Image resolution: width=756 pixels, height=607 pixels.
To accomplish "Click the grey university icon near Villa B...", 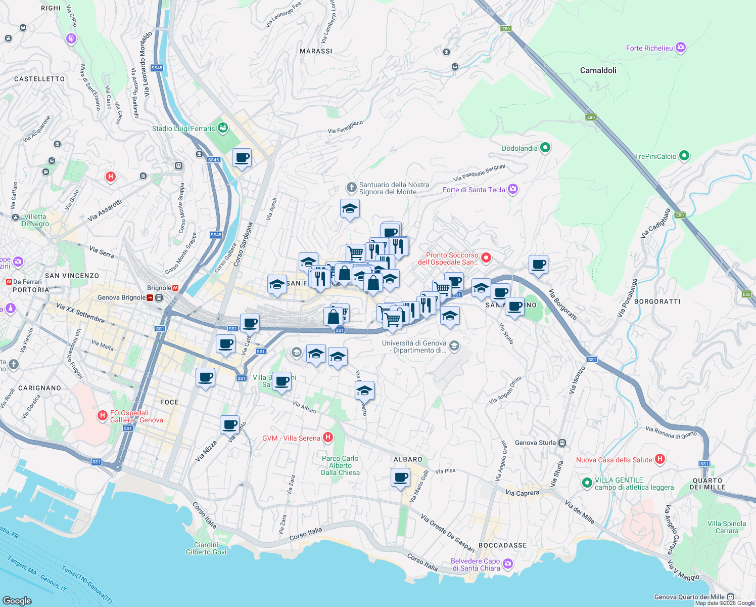I will [x=297, y=353].
